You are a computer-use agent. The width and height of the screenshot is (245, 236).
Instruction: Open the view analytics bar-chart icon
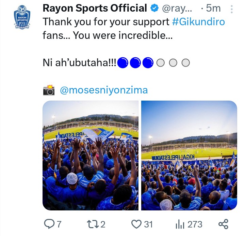(180, 224)
